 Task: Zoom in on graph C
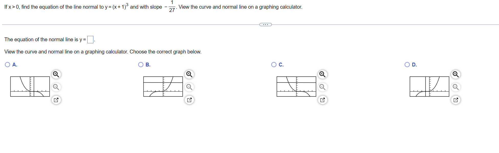(x=322, y=74)
